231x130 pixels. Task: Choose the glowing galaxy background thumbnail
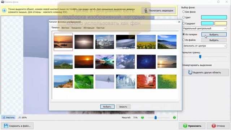click(x=84, y=42)
